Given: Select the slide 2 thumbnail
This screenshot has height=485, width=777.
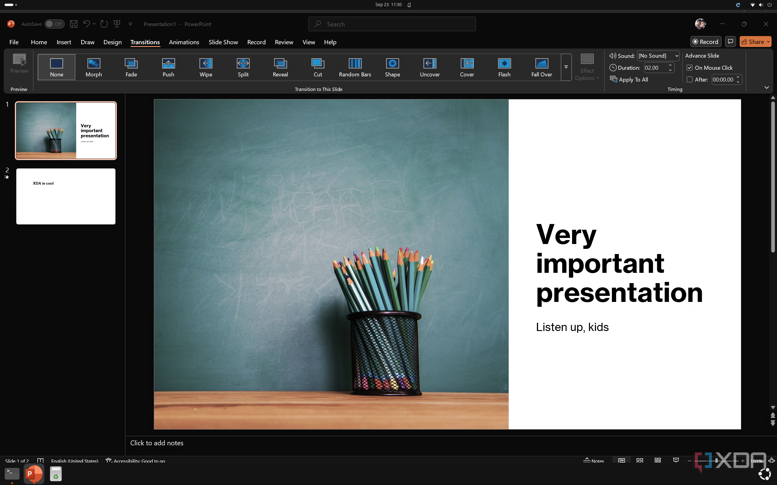Looking at the screenshot, I should pos(66,196).
